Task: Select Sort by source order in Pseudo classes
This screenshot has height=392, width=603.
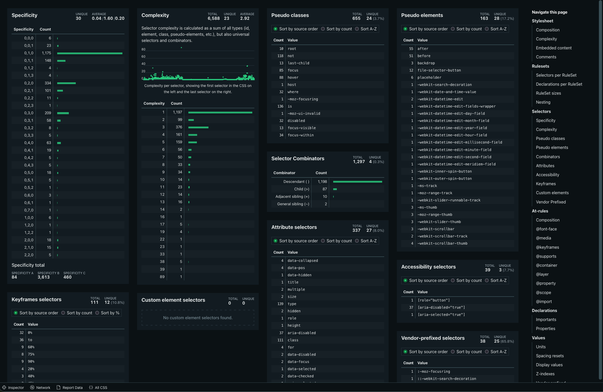Action: [296, 29]
